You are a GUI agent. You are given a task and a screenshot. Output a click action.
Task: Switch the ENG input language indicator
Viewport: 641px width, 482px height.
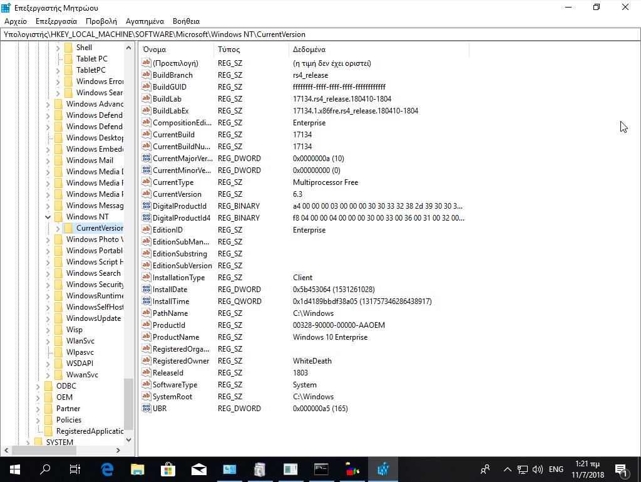tap(556, 469)
